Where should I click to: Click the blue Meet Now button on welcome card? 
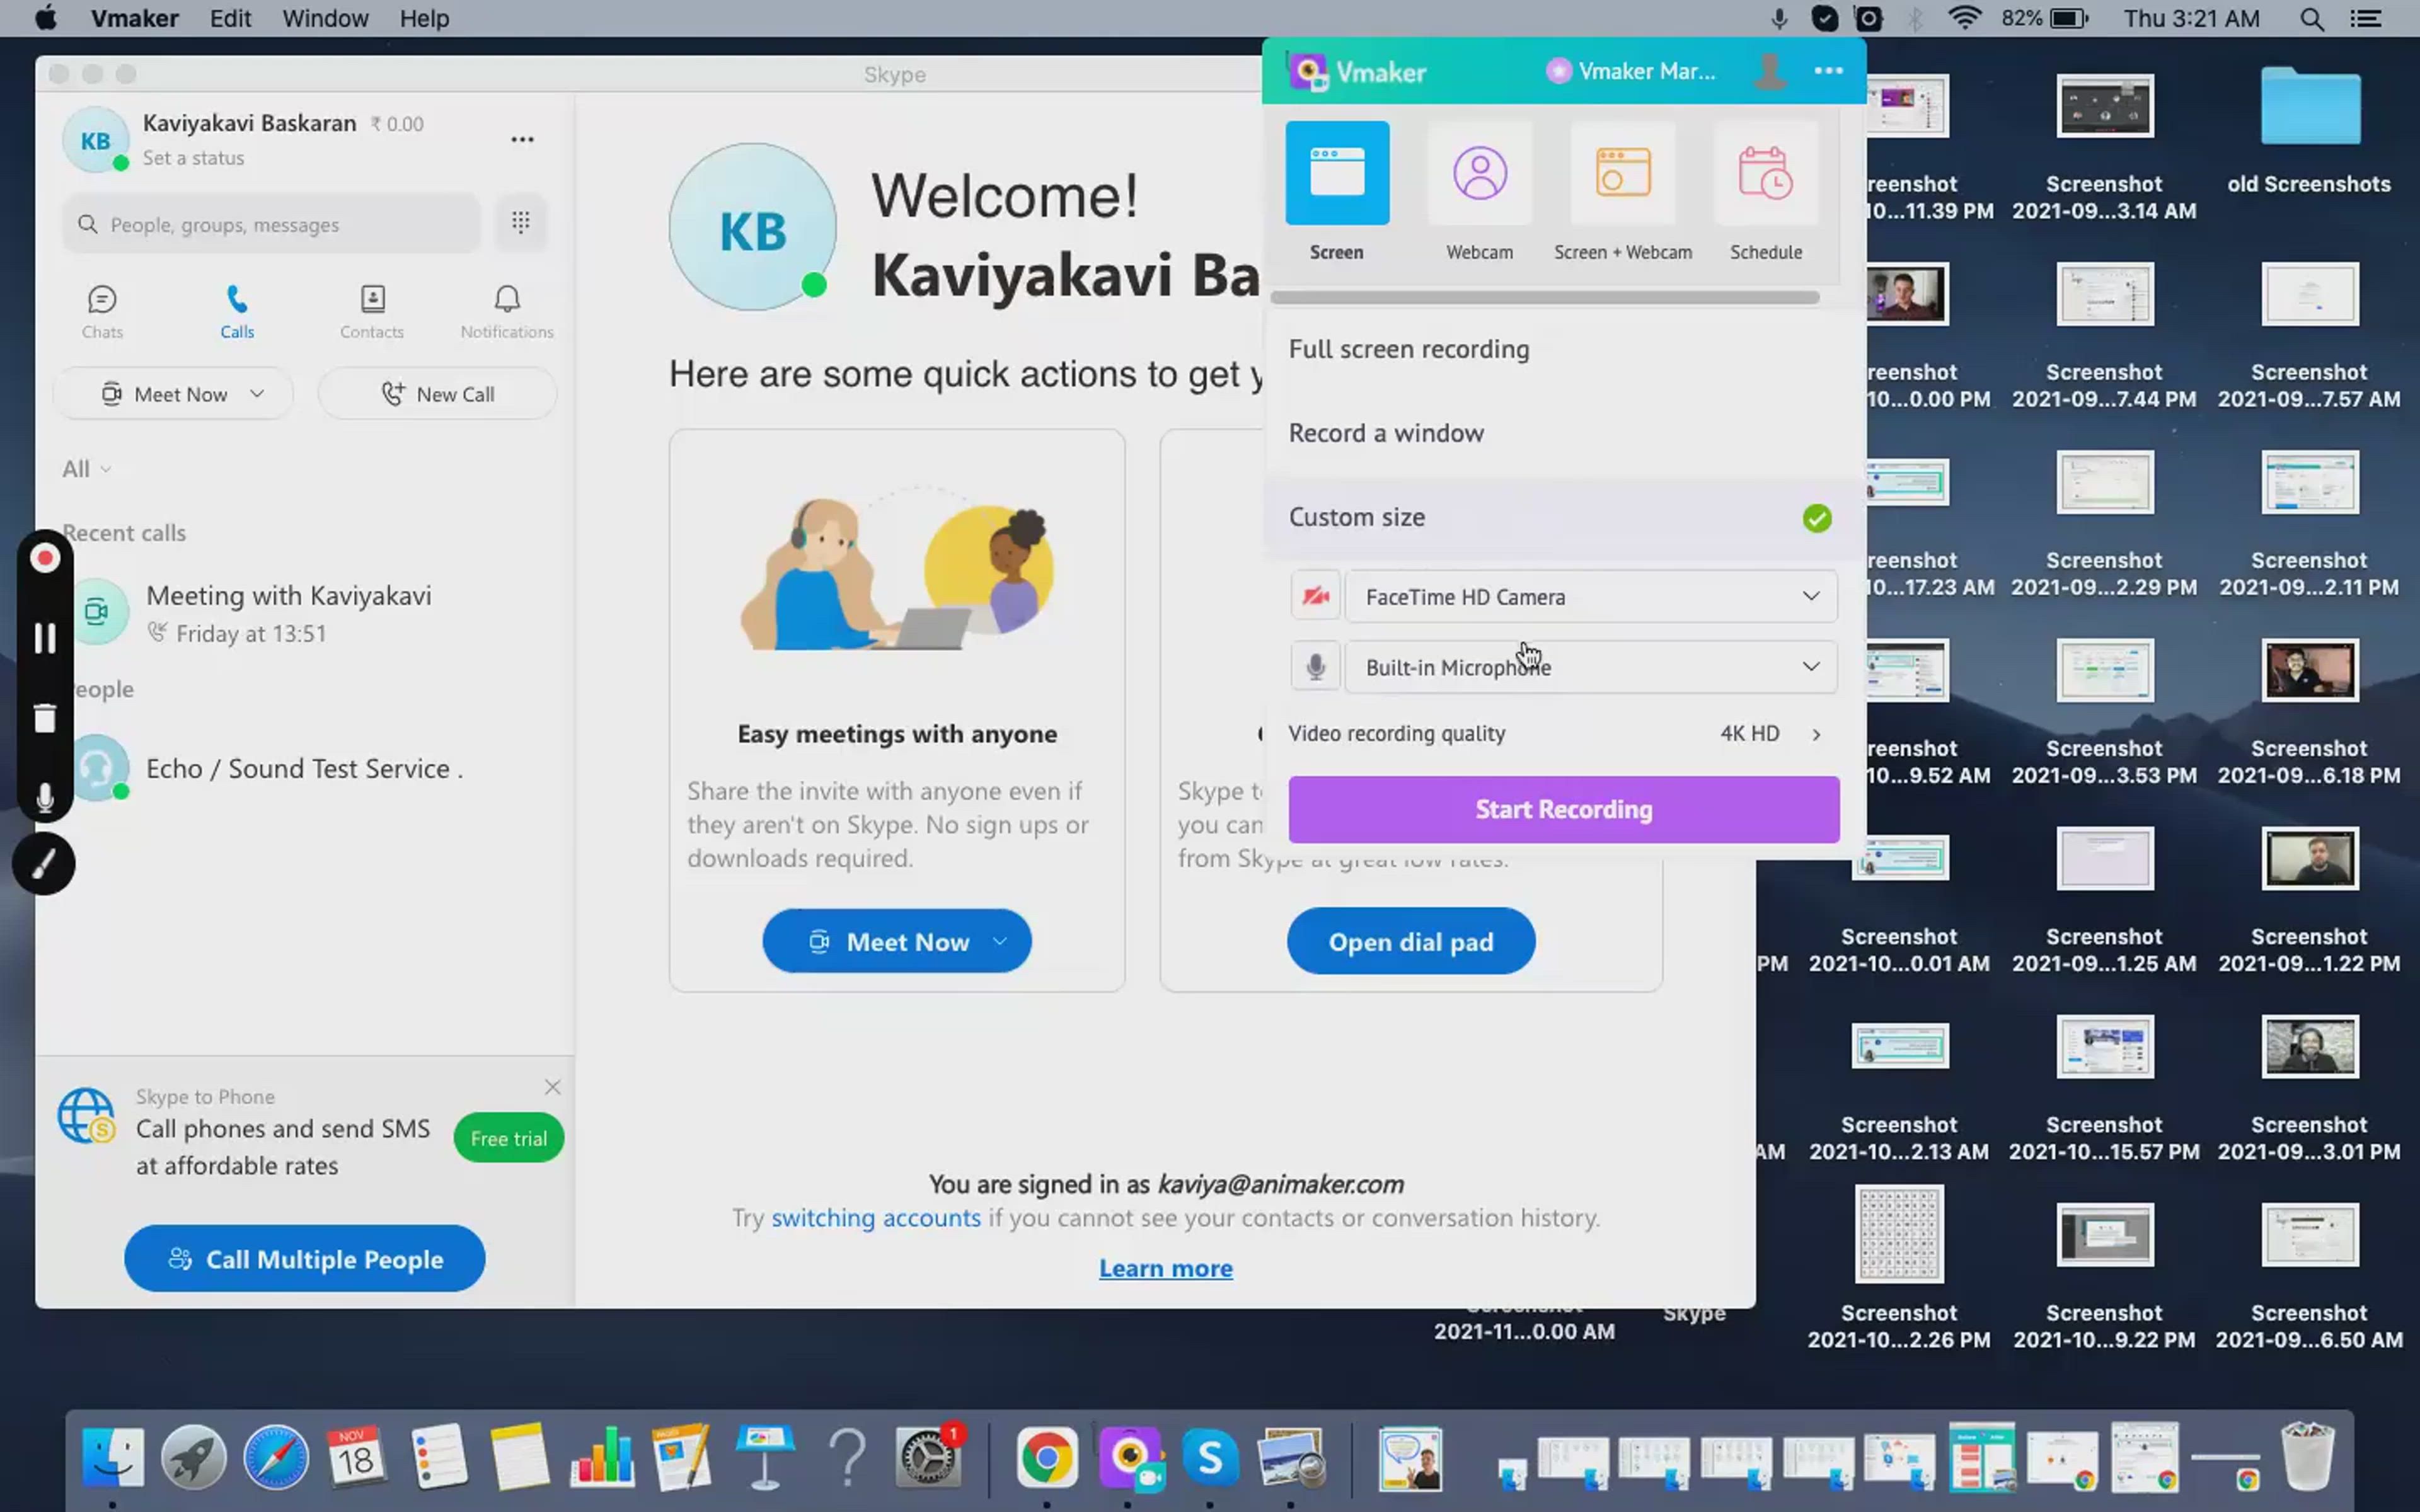point(897,941)
